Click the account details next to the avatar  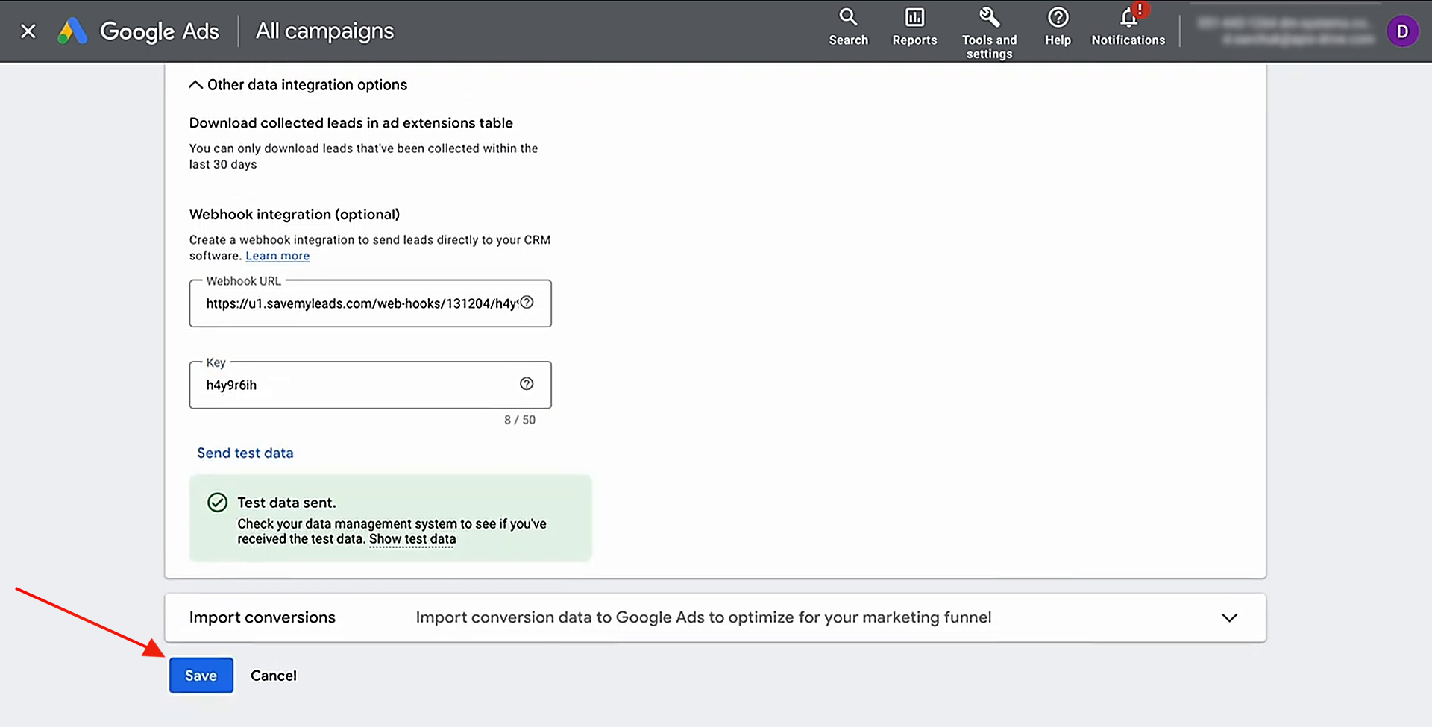[1286, 31]
